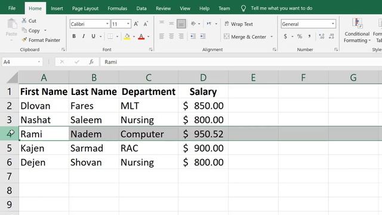This screenshot has width=382, height=215.
Task: Open underline style dropdown arrow
Action: point(100,36)
